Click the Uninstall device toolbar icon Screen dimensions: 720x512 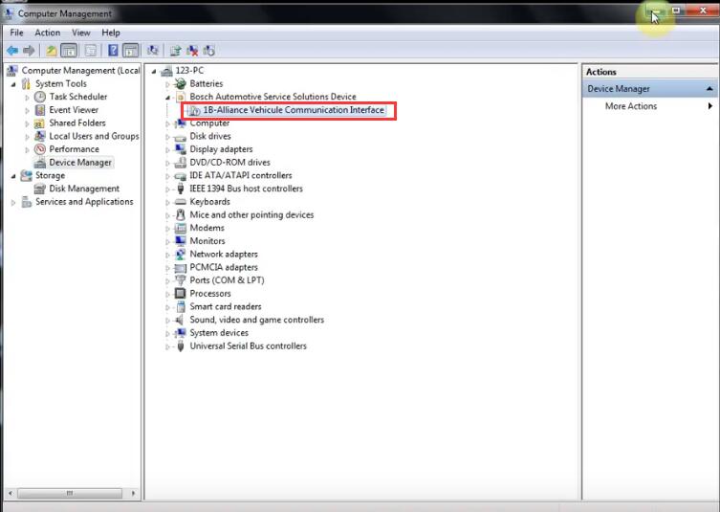tap(192, 51)
